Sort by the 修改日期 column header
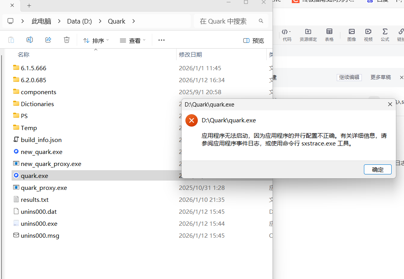404x279 pixels. (x=190, y=55)
